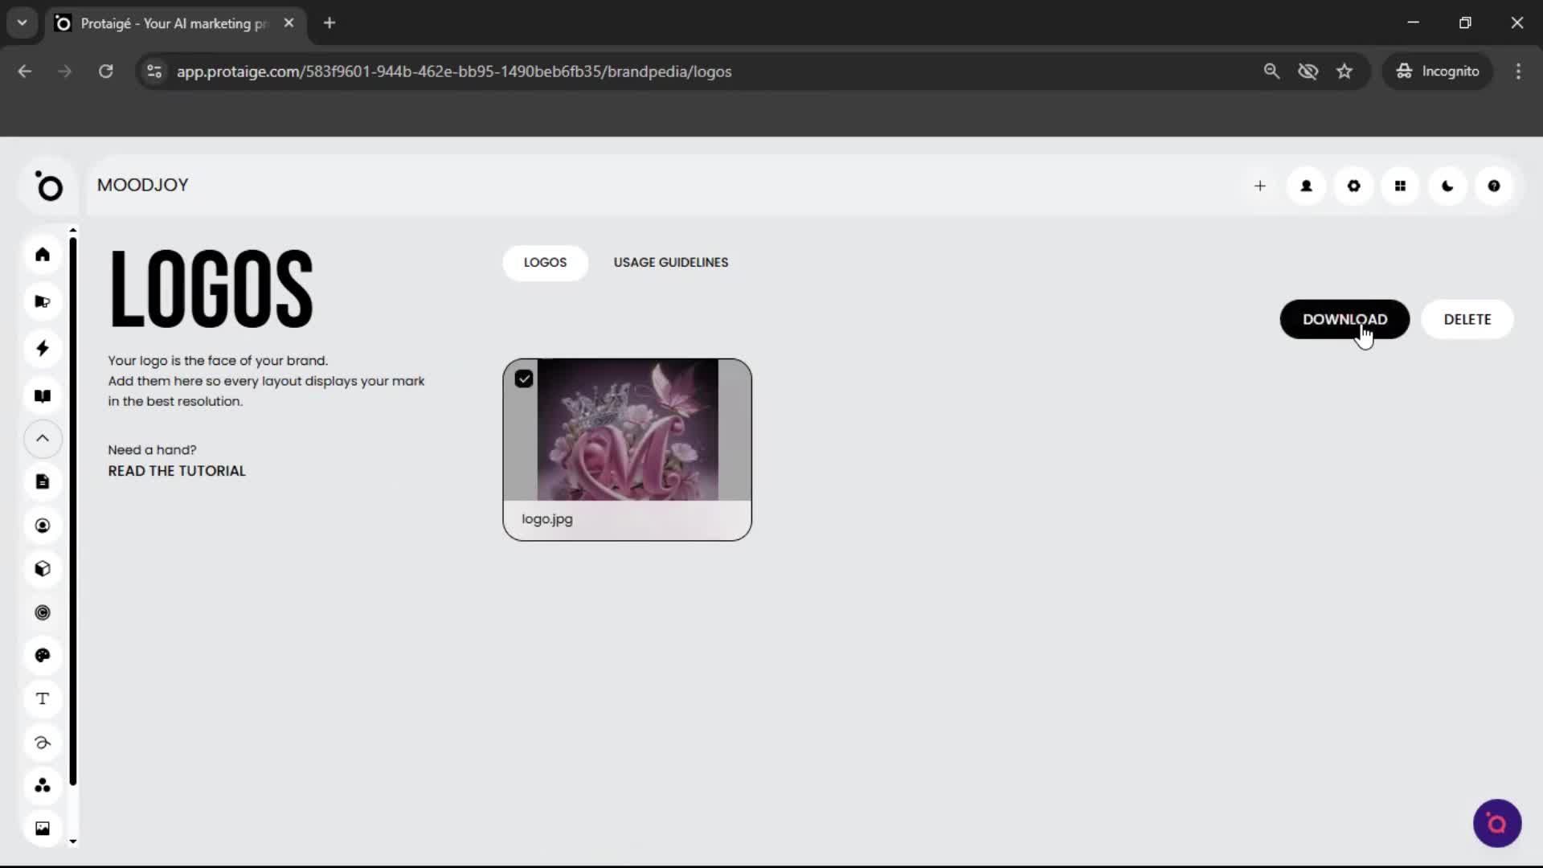Open the quick actions lightning icon
This screenshot has height=868, width=1543.
pyautogui.click(x=43, y=348)
